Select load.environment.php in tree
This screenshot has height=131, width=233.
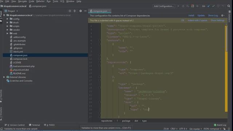(24, 66)
